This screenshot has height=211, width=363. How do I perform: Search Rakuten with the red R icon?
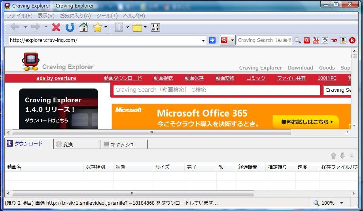pyautogui.click(x=352, y=40)
